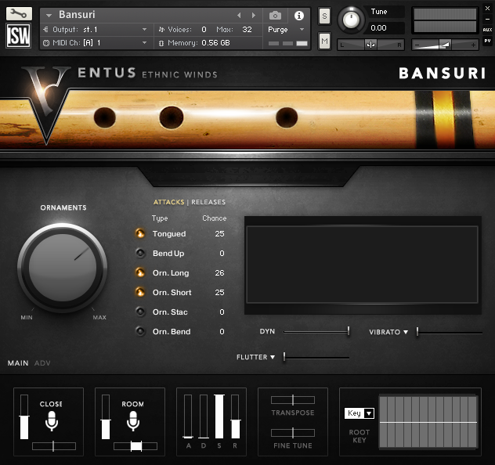Mute the instrument with M button
The image size is (495, 465).
click(x=324, y=40)
